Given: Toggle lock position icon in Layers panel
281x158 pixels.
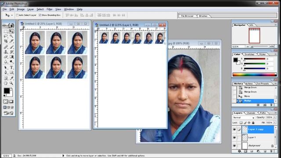Looking at the screenshot, I should [249, 123].
